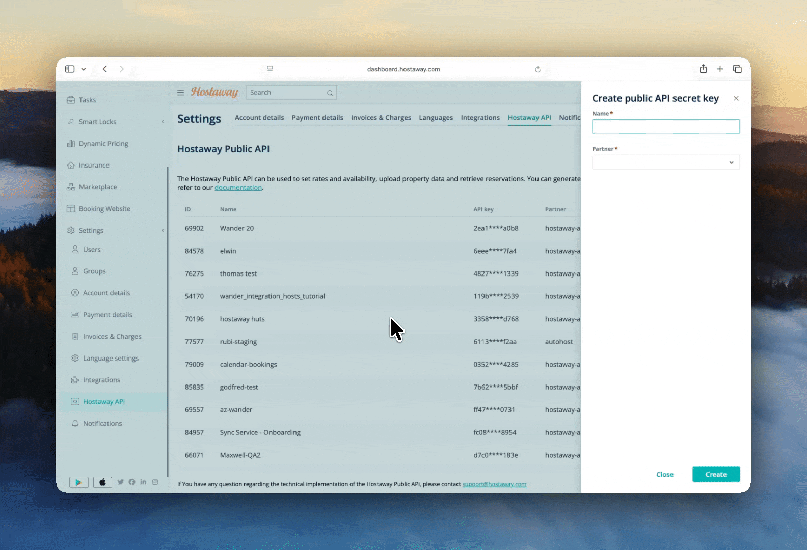This screenshot has width=807, height=550.
Task: Click the Create button
Action: point(716,474)
